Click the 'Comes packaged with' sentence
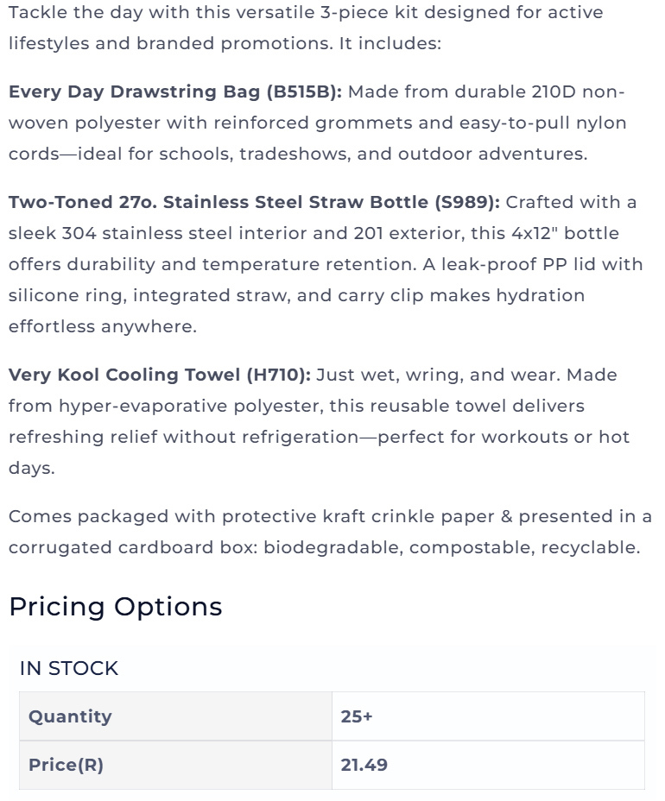 tap(330, 532)
